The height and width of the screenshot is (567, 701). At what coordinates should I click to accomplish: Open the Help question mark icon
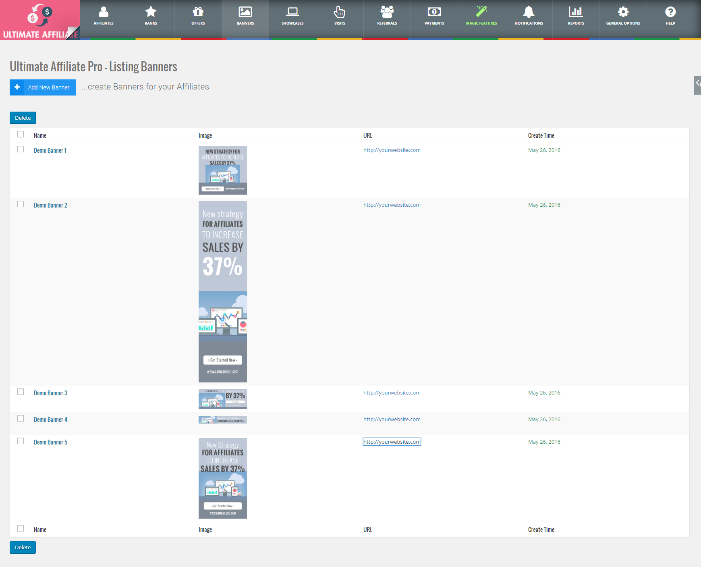tap(670, 12)
